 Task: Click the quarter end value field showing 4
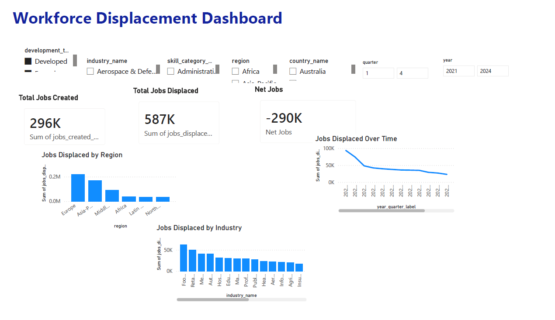click(x=413, y=73)
